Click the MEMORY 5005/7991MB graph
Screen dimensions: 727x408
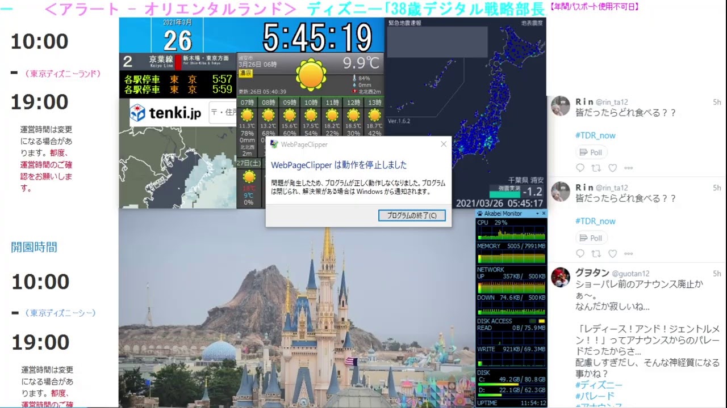pyautogui.click(x=511, y=257)
